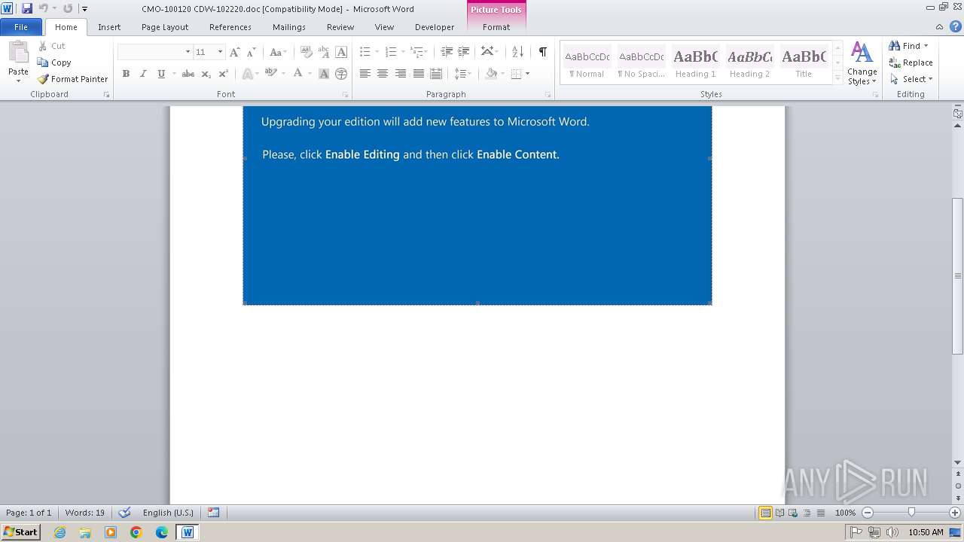Open the Numbering list dropdown arrow
Screen dimensions: 964x542
(x=403, y=52)
